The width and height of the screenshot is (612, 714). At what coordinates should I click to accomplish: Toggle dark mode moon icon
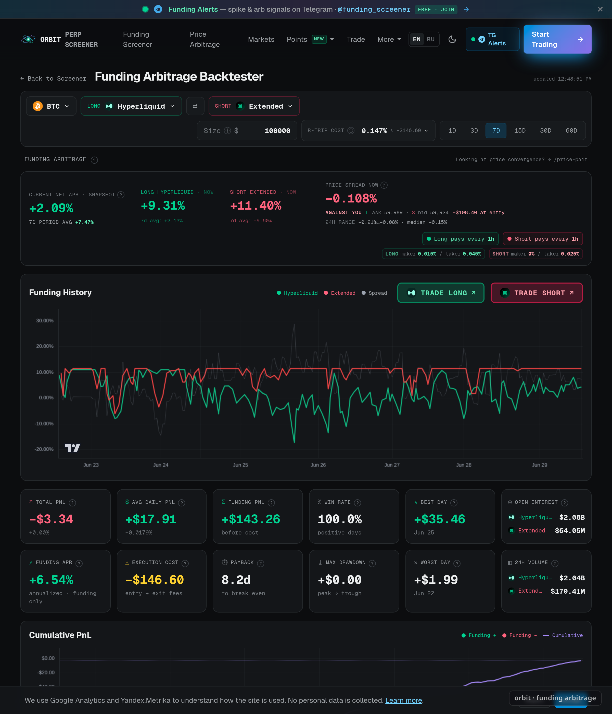coord(452,39)
